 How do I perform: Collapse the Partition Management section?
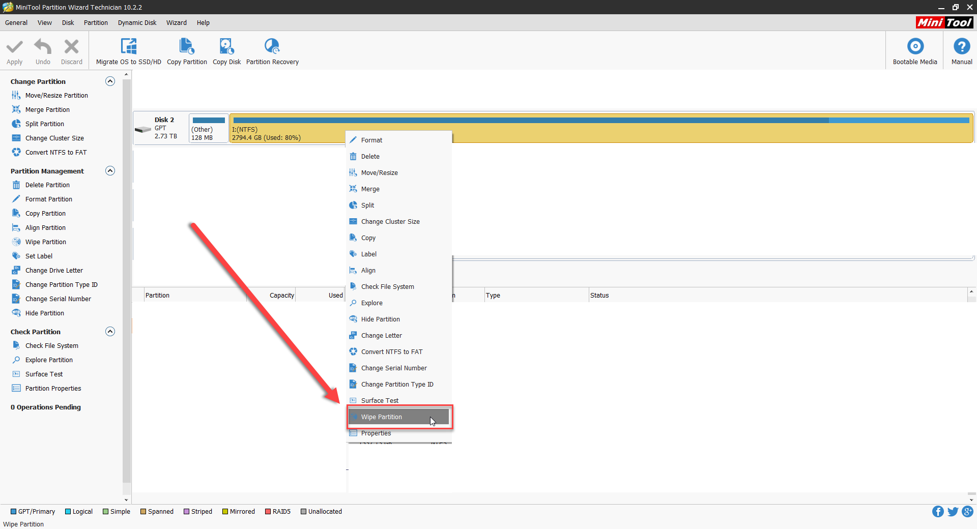coord(110,171)
